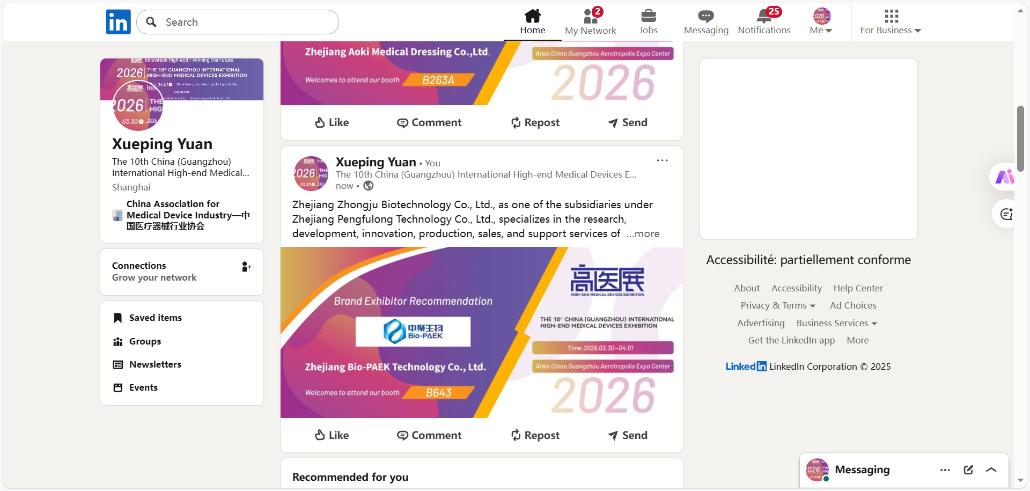
Task: Click into the Search field
Action: pyautogui.click(x=238, y=22)
